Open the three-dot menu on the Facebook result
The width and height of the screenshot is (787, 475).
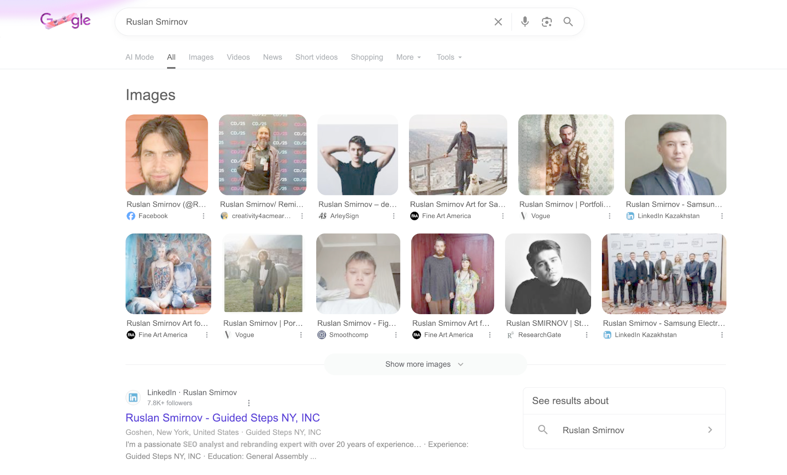tap(203, 216)
